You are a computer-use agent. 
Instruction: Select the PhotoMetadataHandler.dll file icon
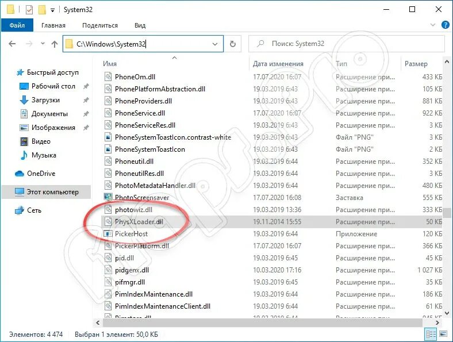(x=108, y=185)
